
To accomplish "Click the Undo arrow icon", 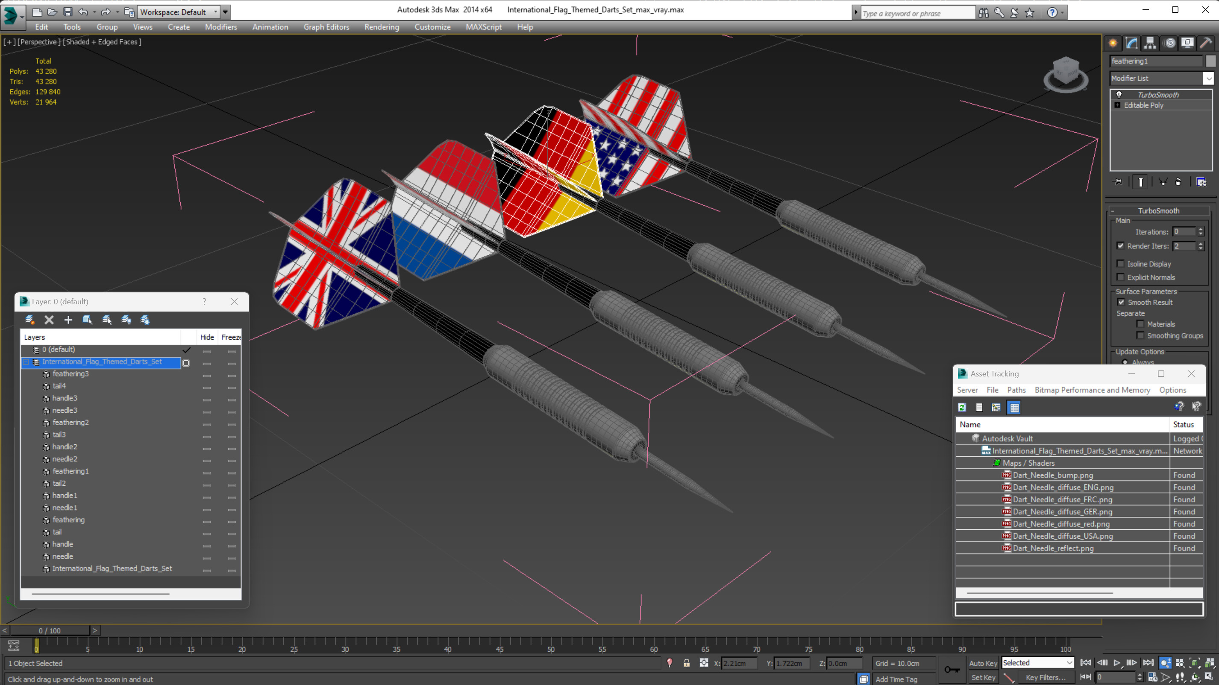I will tap(83, 12).
